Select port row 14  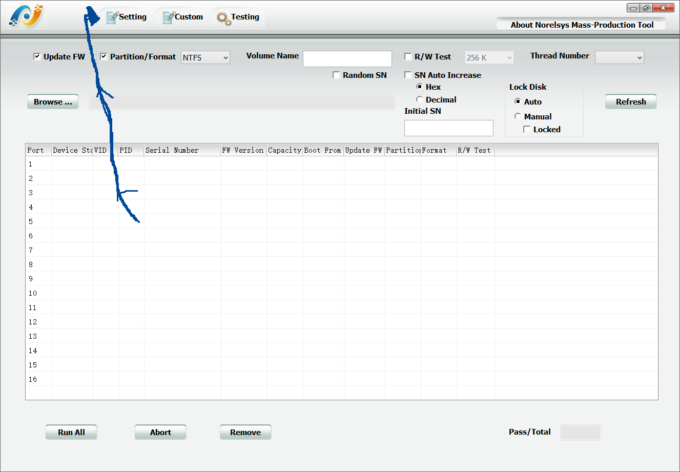pos(341,351)
